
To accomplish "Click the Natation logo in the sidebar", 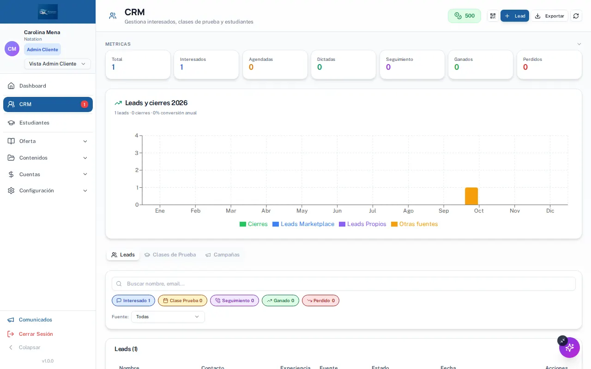I will point(48,12).
